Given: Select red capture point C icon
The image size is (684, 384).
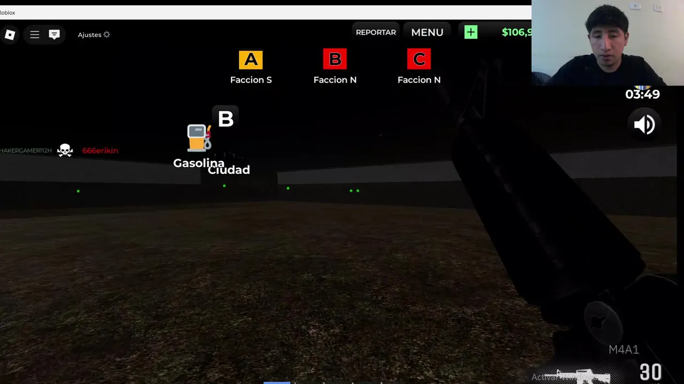Looking at the screenshot, I should [x=419, y=59].
